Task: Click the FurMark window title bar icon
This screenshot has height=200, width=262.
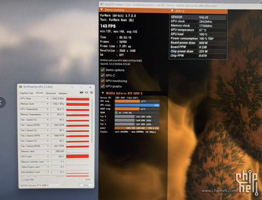Action: 102,4
